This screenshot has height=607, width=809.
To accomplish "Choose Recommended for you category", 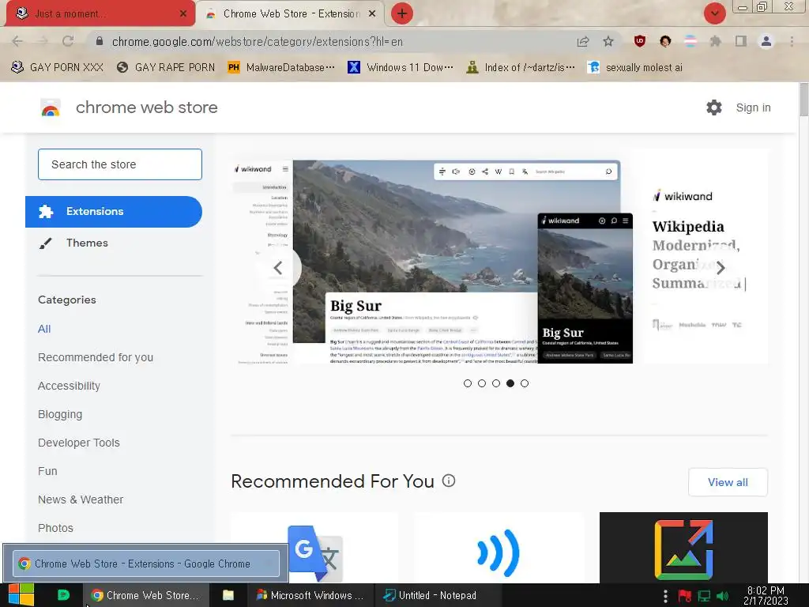I will [96, 357].
